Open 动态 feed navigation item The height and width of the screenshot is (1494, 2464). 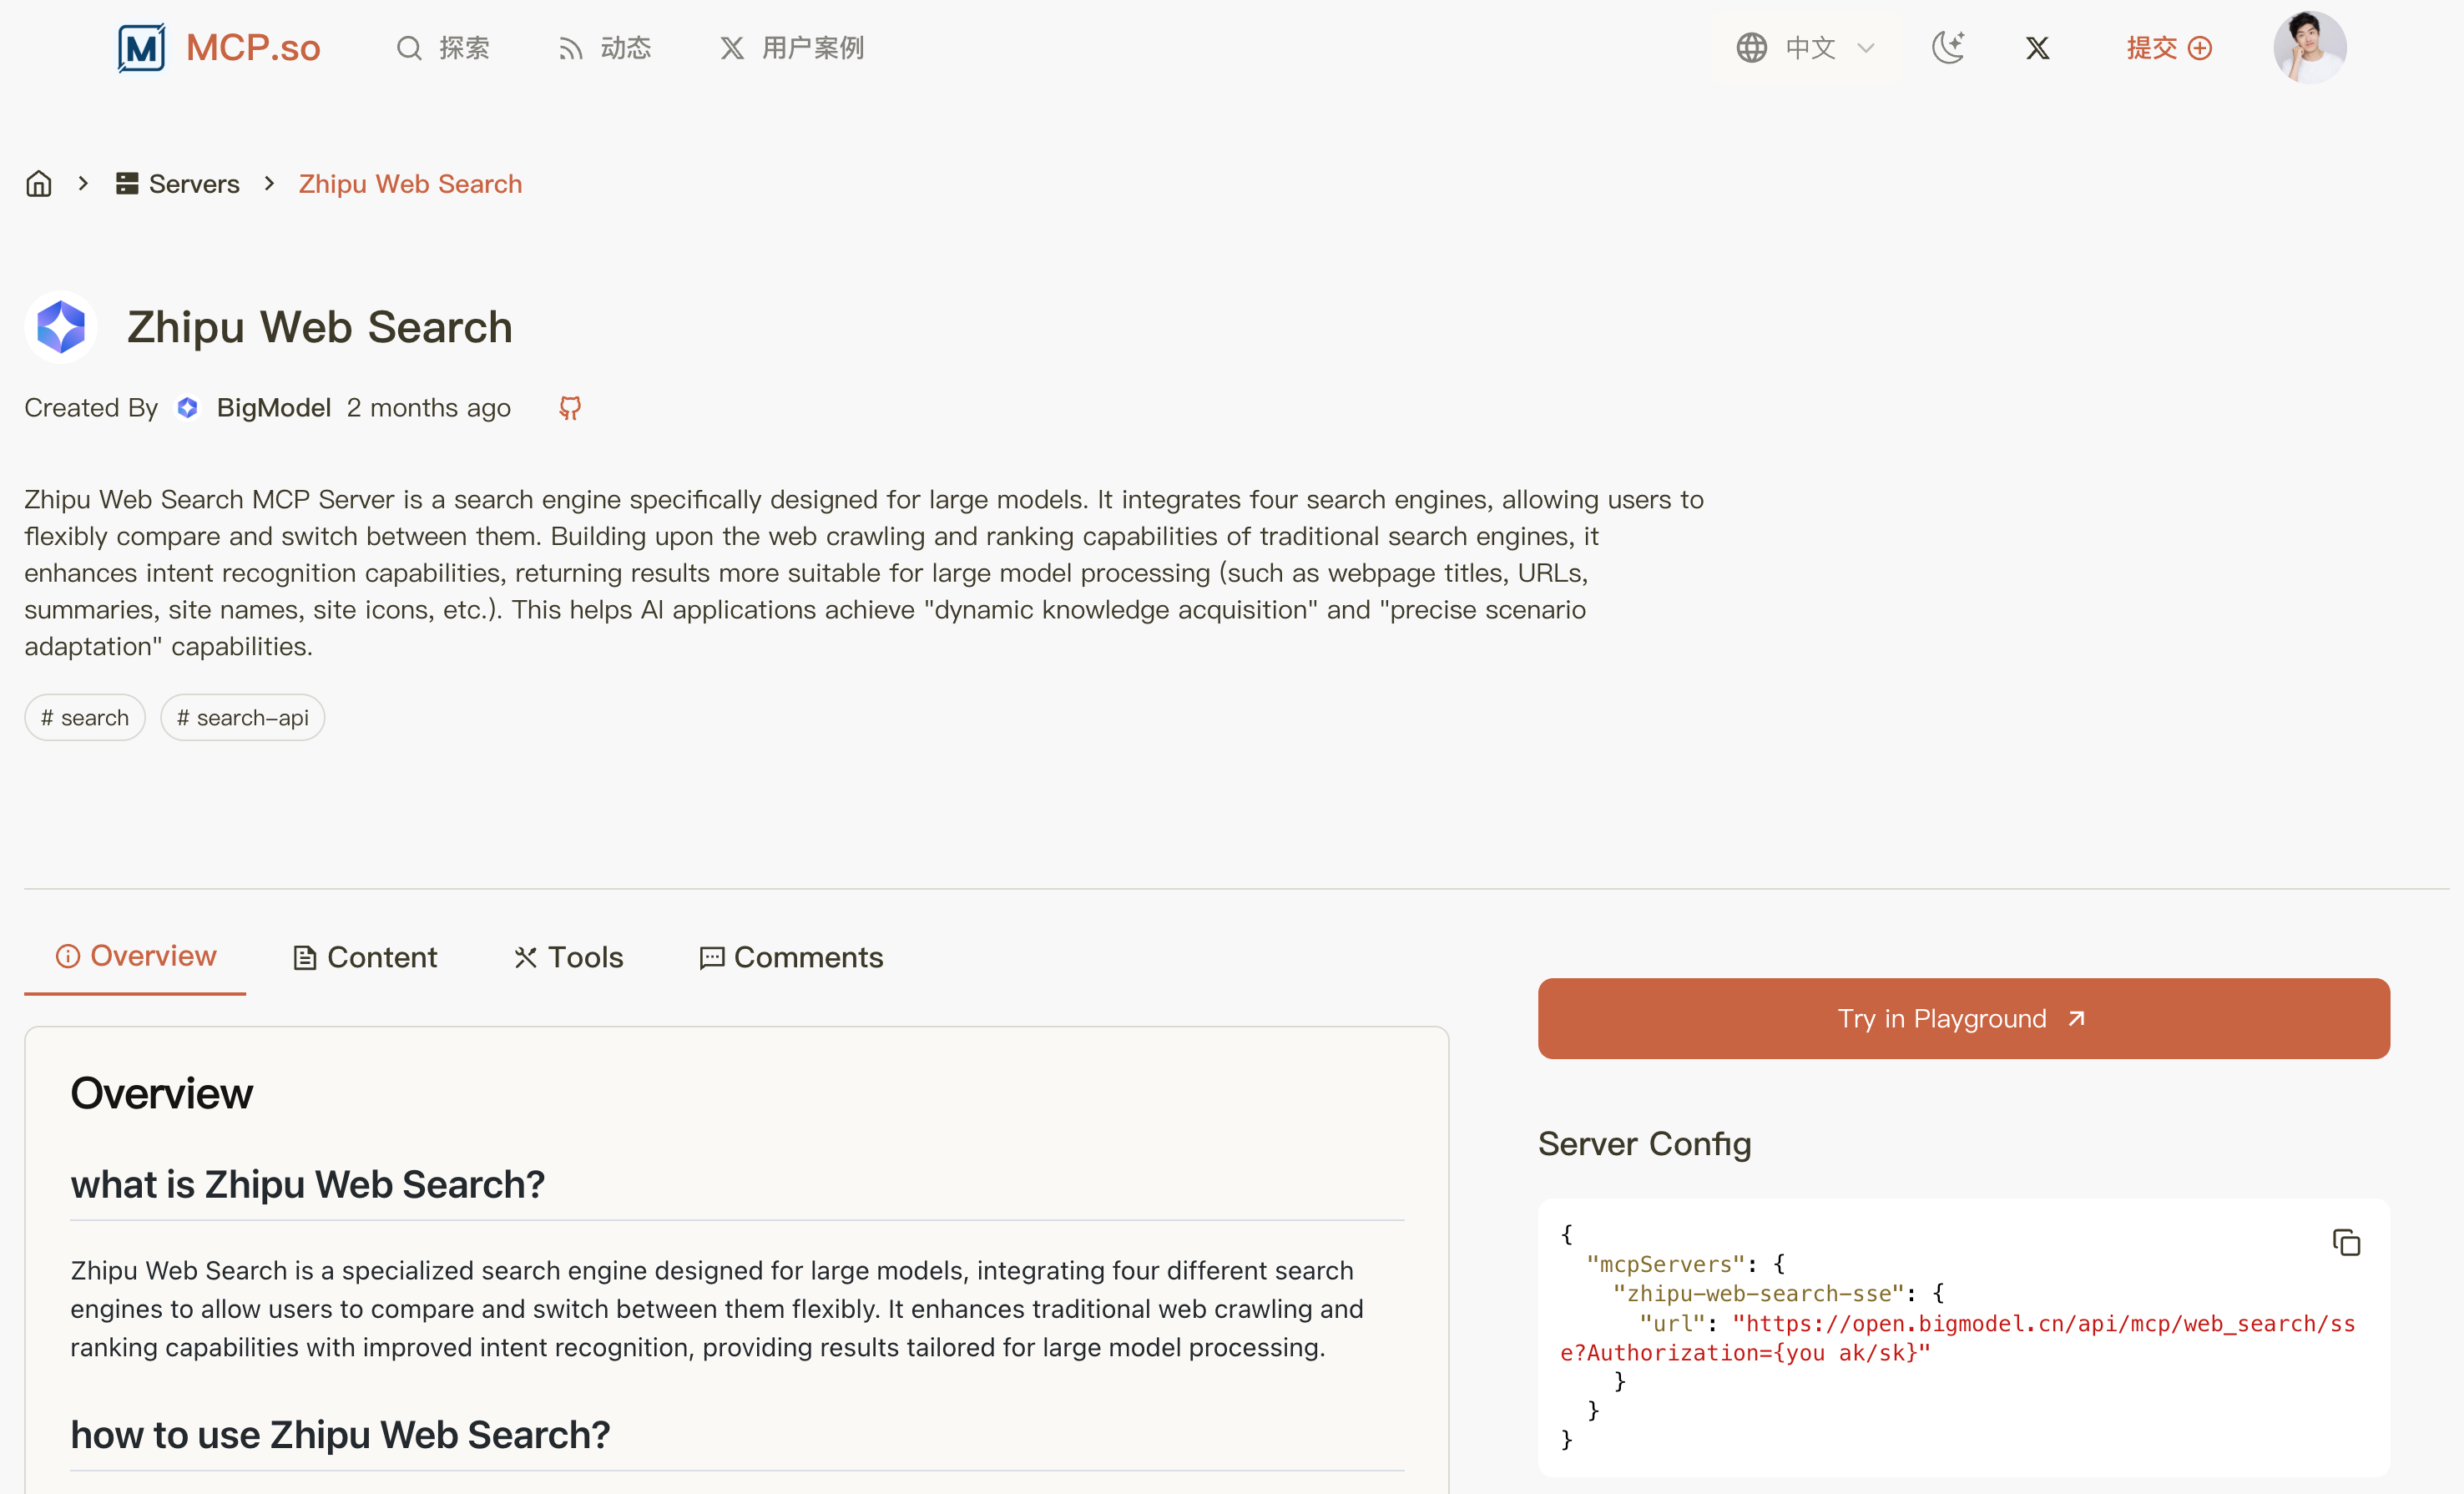605,47
